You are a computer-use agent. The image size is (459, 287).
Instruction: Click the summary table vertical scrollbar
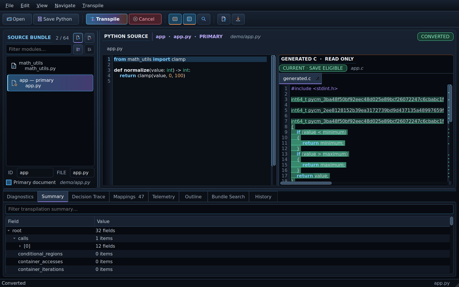[x=452, y=221]
